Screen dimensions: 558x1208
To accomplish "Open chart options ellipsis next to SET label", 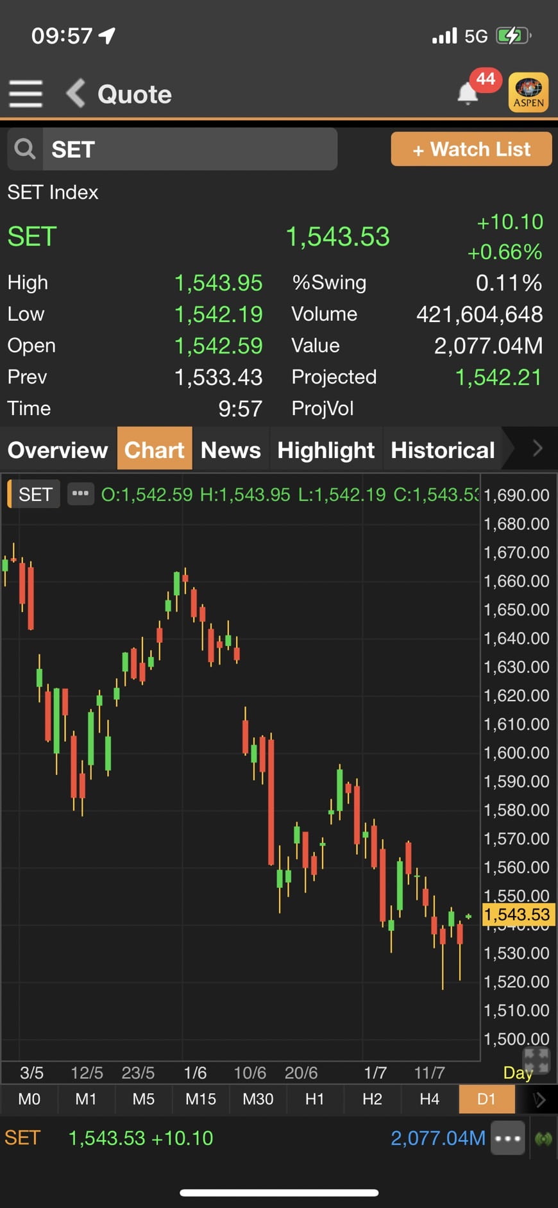I will tap(80, 494).
